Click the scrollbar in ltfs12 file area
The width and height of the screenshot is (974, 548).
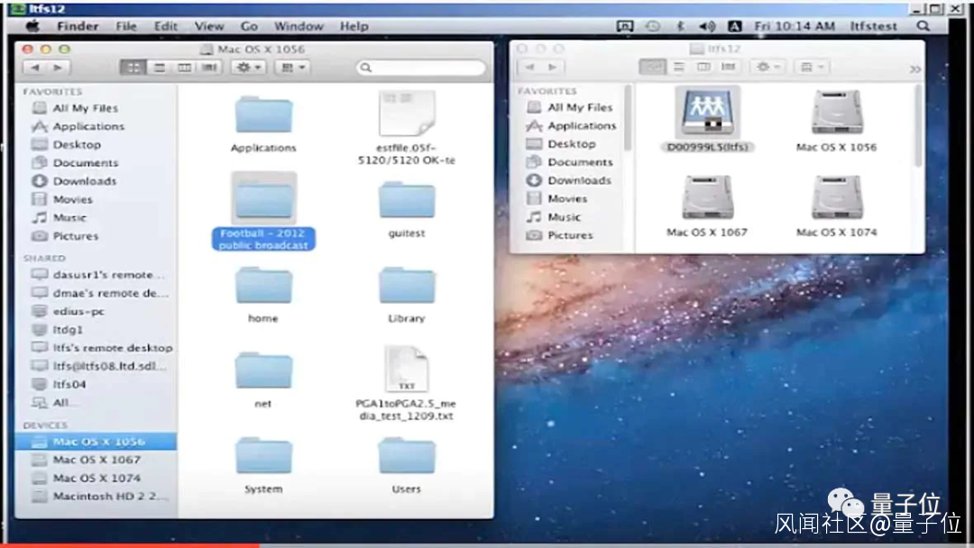(919, 126)
